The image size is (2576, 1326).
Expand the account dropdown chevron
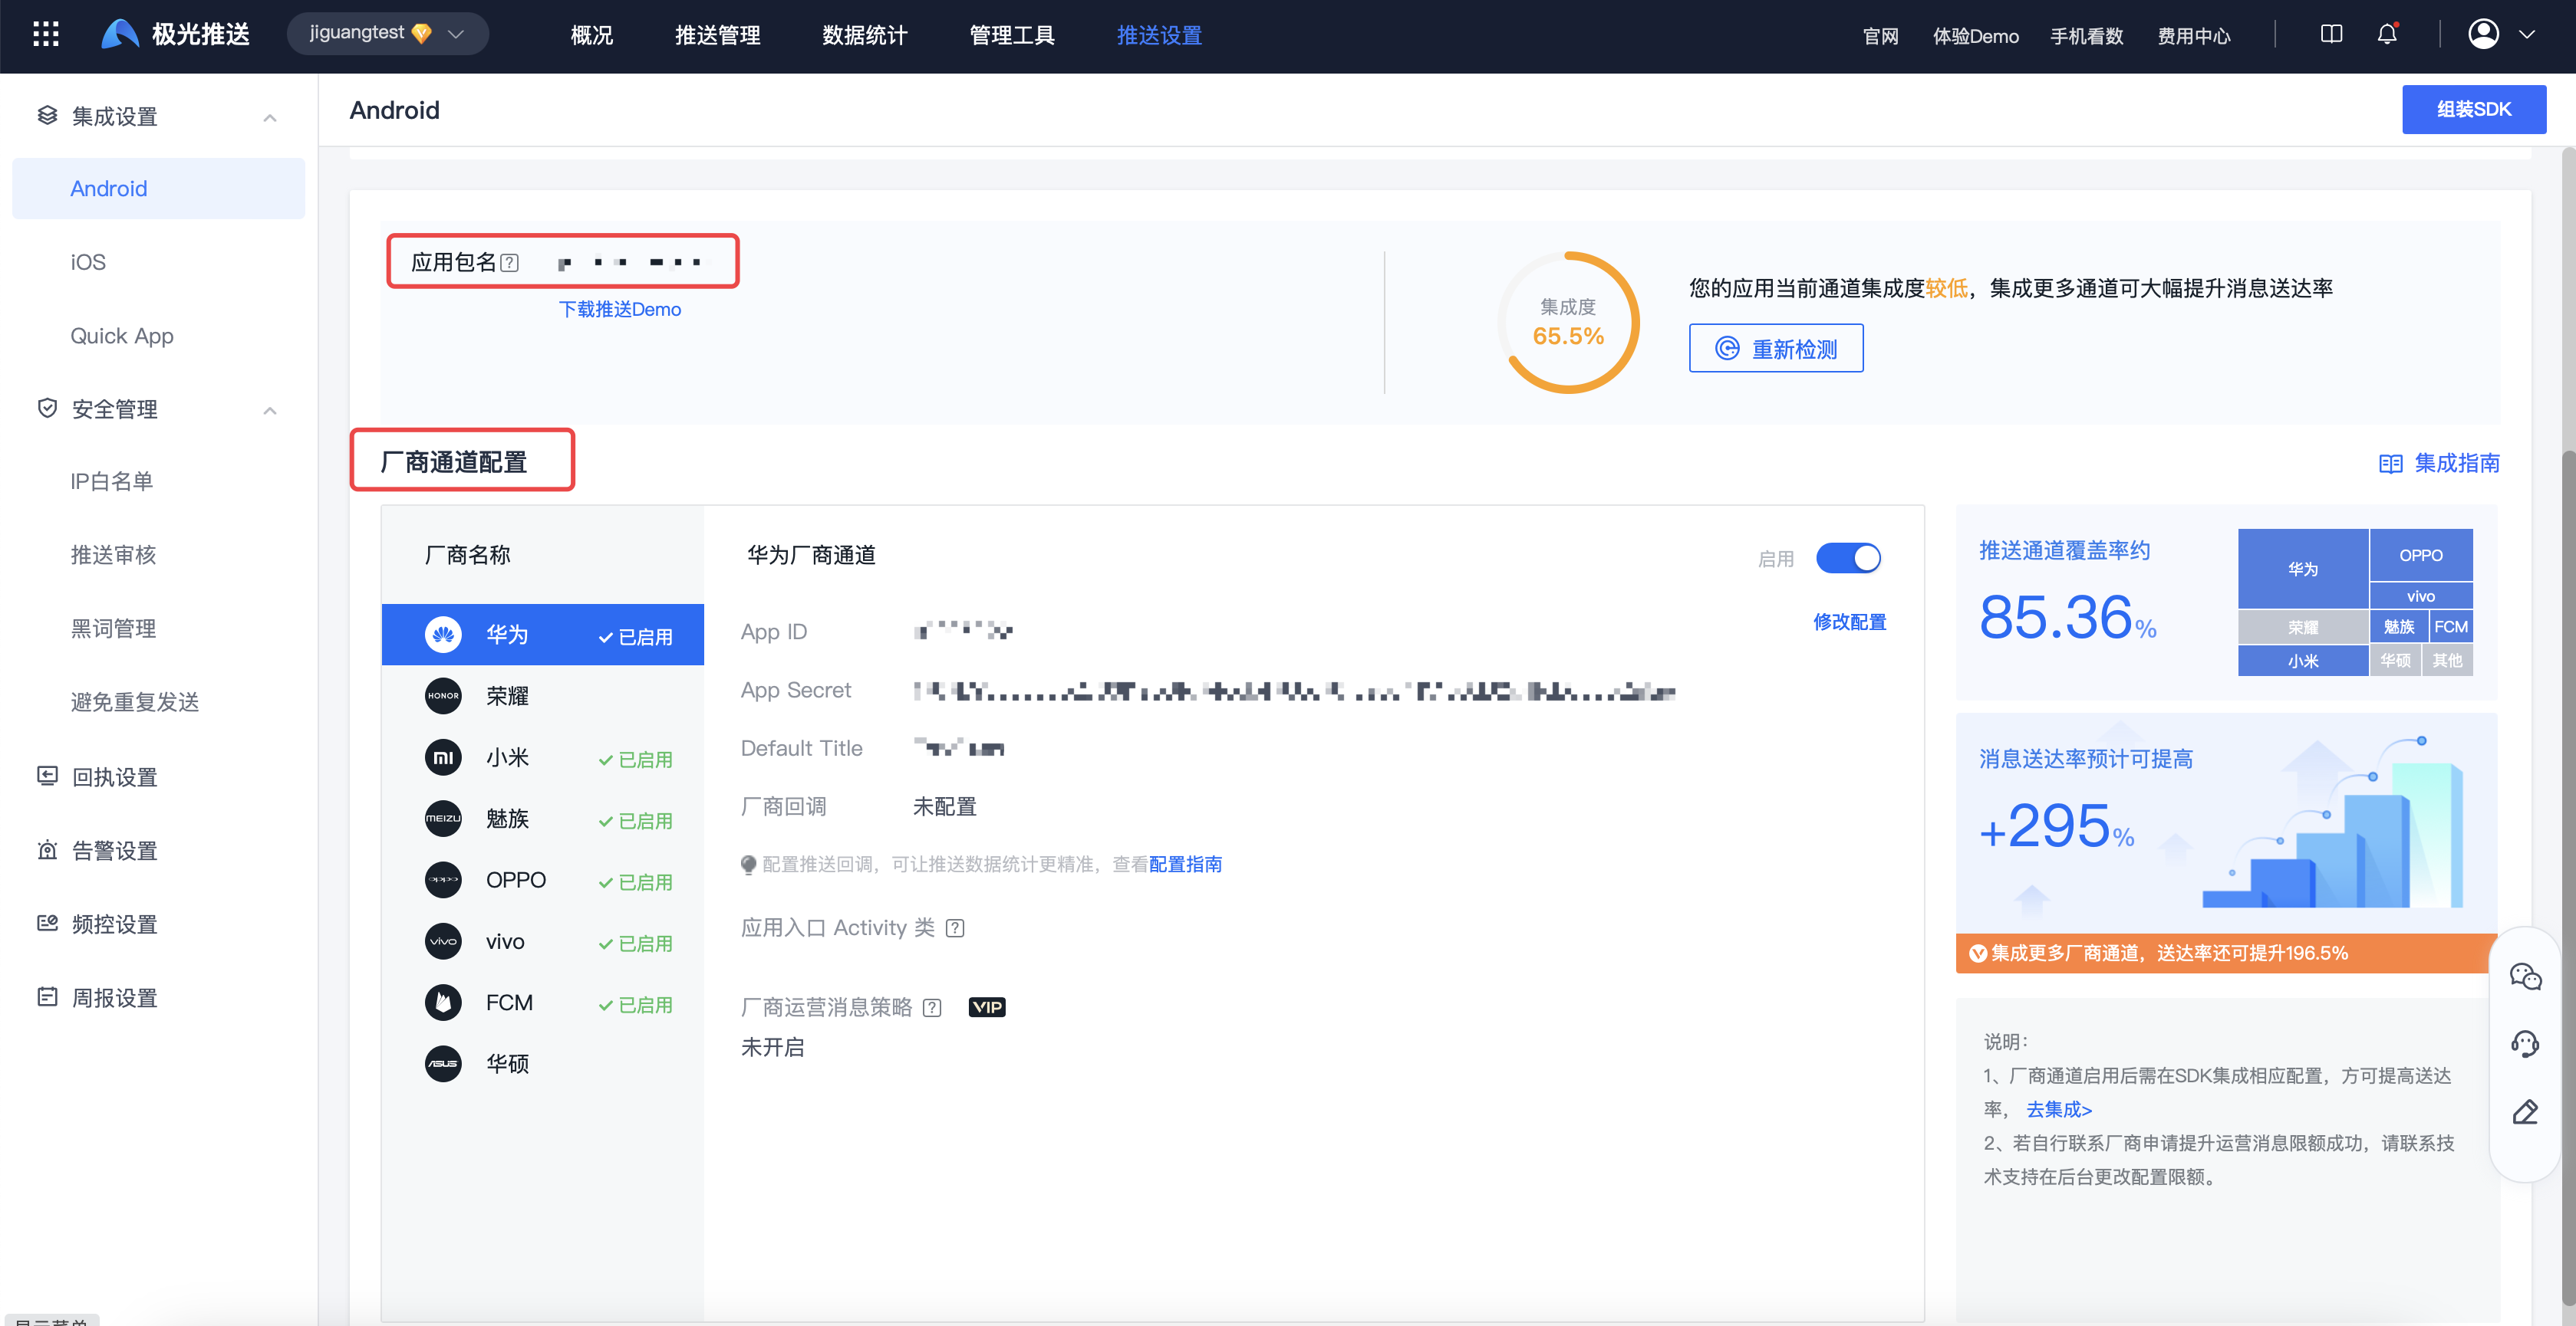point(2526,34)
